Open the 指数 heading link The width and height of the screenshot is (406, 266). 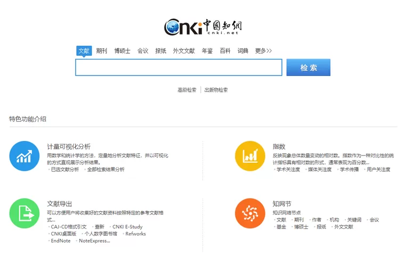coord(279,147)
